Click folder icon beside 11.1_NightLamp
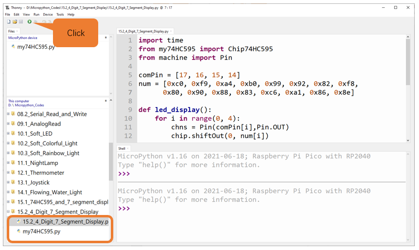Viewport: 419px width, 250px height. (13, 163)
